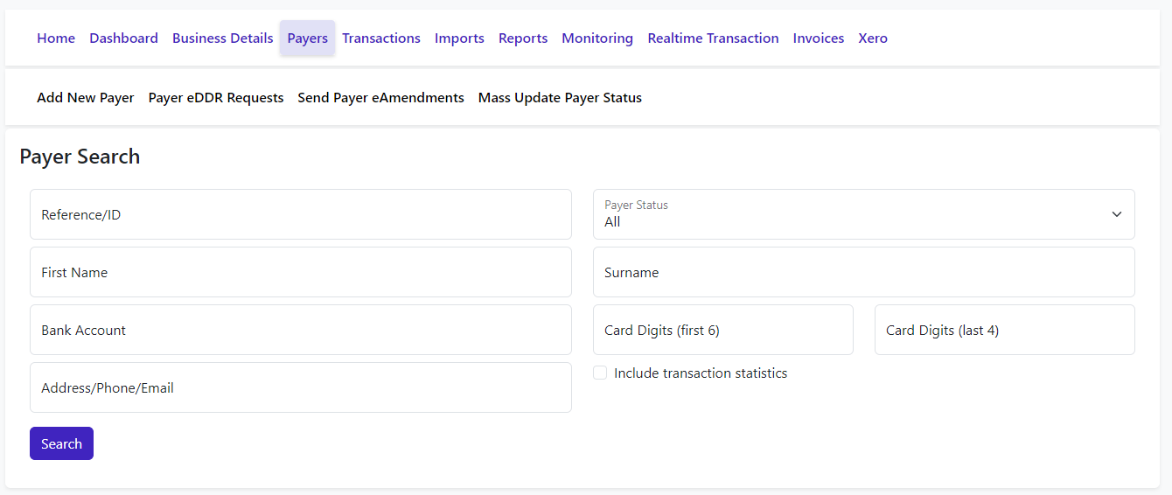The image size is (1172, 495).
Task: Click Add New Payer link
Action: tap(86, 98)
